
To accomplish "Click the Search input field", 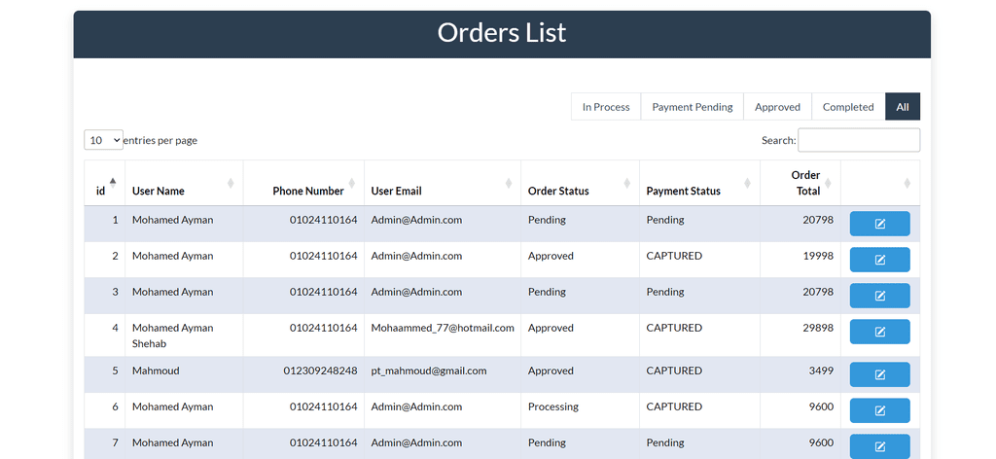I will (858, 140).
